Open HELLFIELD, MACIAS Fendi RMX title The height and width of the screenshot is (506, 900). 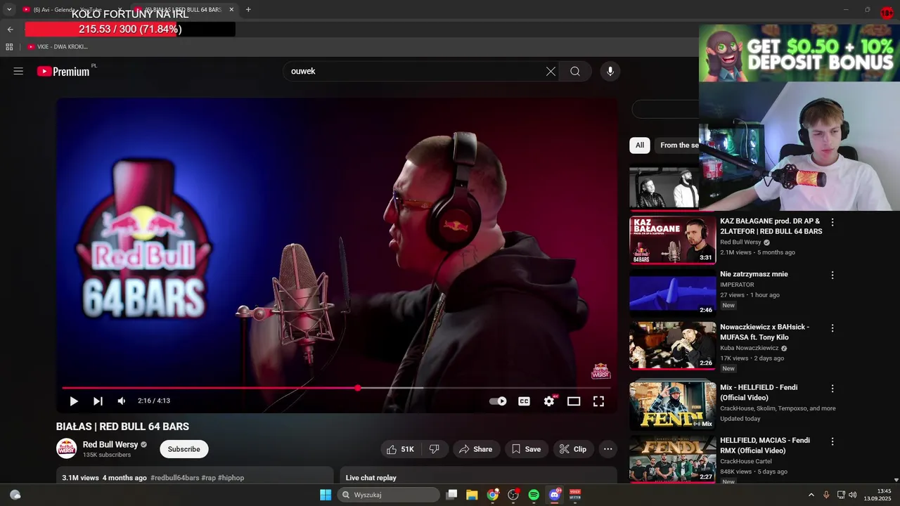click(x=765, y=446)
